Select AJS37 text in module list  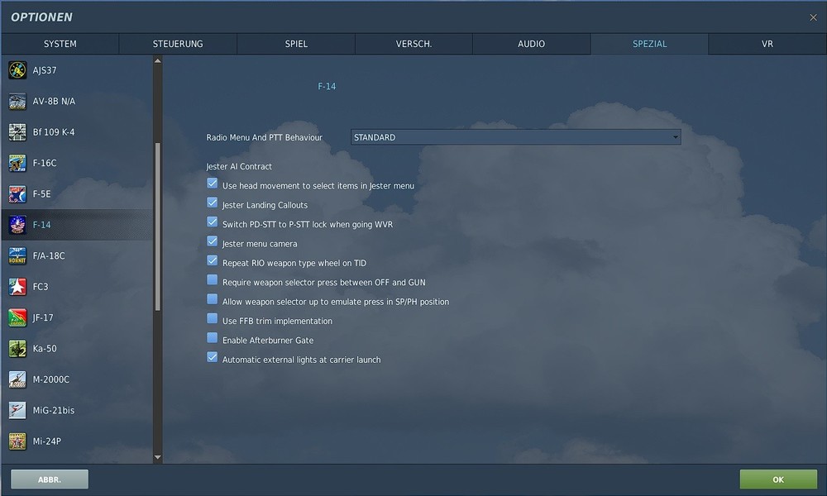[45, 70]
